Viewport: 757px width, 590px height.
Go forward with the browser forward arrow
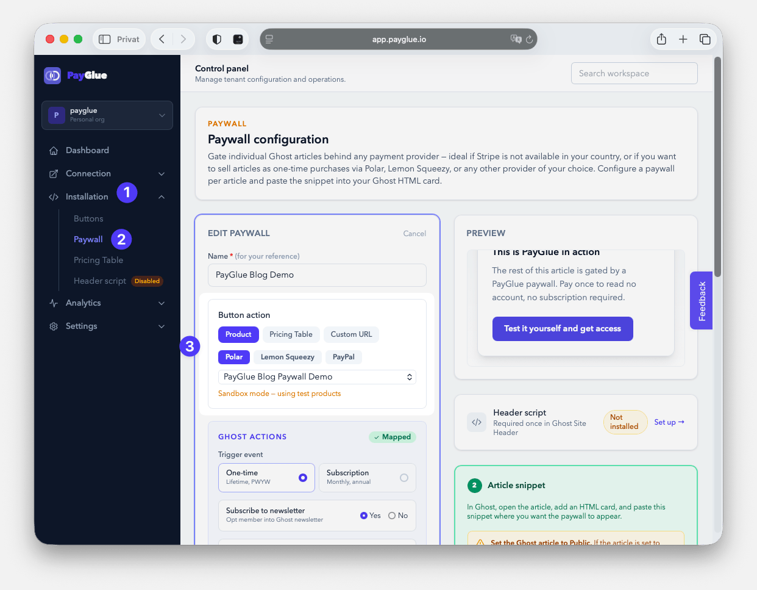pos(183,39)
